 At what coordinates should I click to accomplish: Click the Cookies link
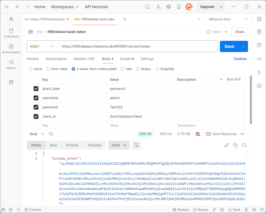point(240,59)
